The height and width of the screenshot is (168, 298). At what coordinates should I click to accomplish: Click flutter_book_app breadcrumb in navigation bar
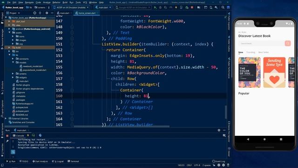(x=13, y=7)
